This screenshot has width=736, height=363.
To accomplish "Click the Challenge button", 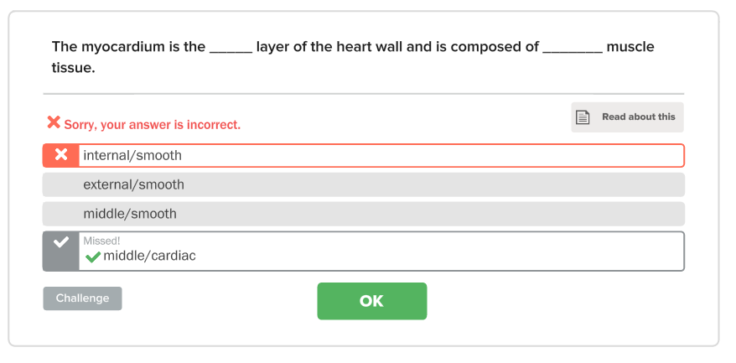I will pyautogui.click(x=82, y=298).
